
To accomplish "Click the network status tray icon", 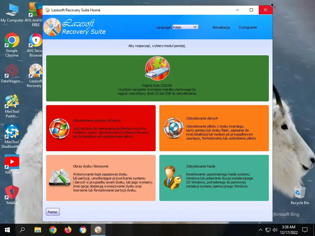I will pos(268,230).
